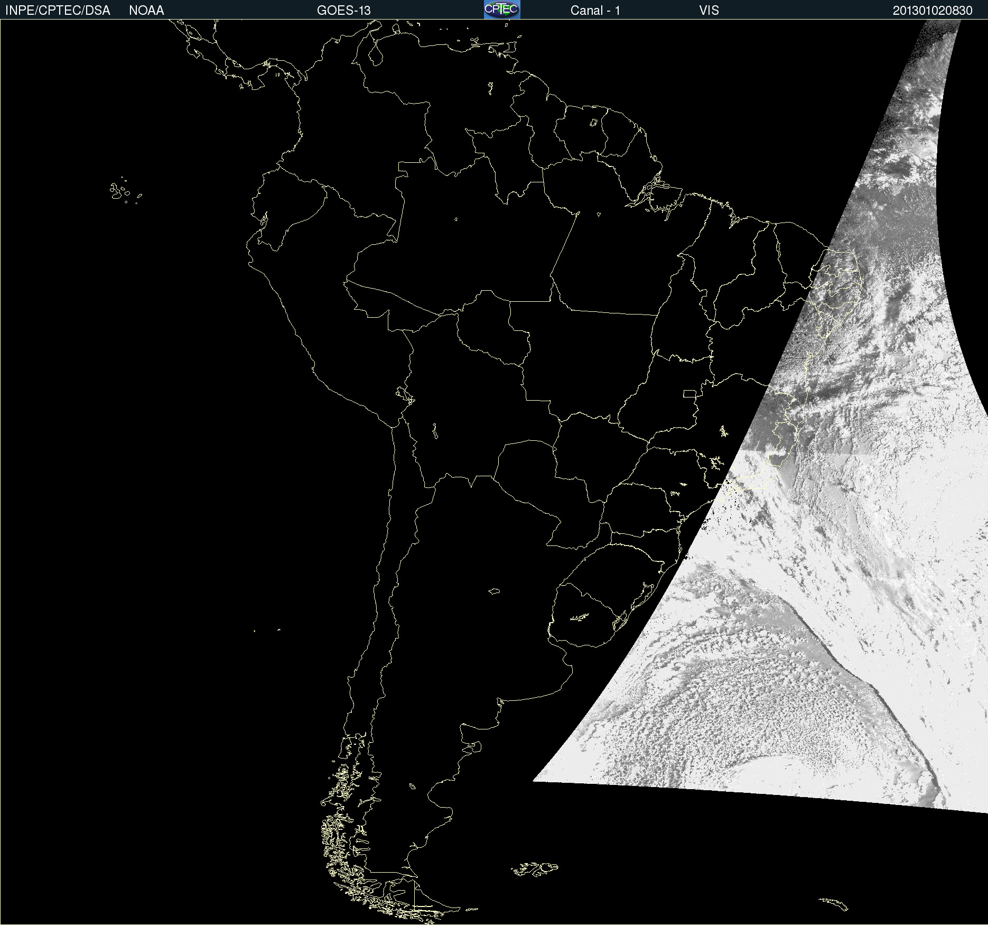This screenshot has height=925, width=988.
Task: Click the South Georgia island outline
Action: [x=834, y=903]
